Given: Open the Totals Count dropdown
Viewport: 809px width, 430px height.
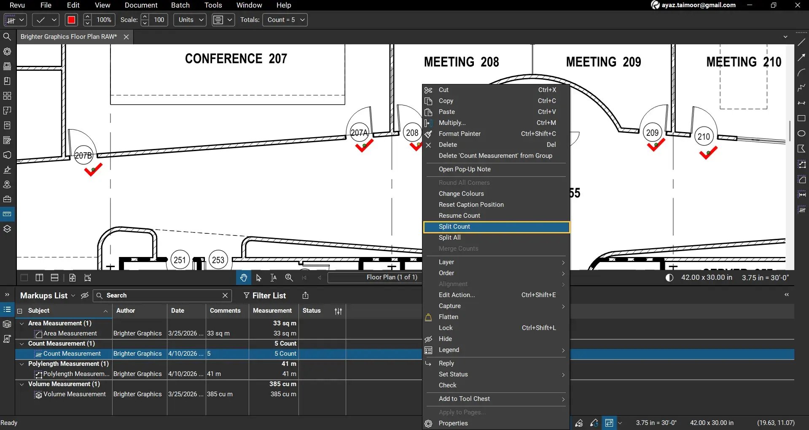Looking at the screenshot, I should 285,20.
